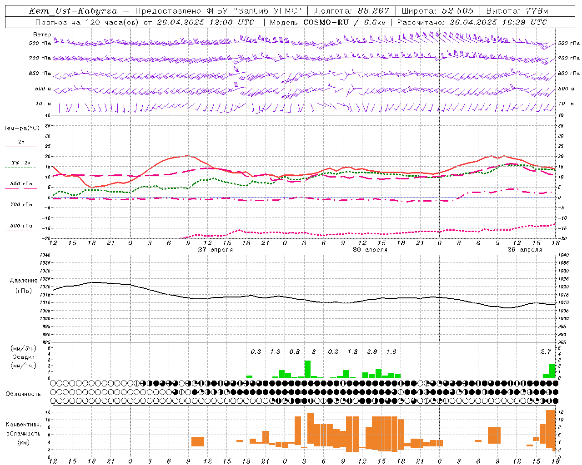Click the (мм/3ч.) precipitation unit label
Viewport: 582px width, 465px height.
click(x=23, y=348)
